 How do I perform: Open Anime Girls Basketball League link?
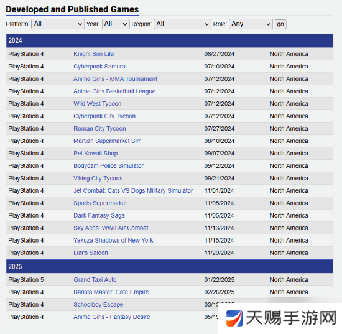pyautogui.click(x=114, y=91)
